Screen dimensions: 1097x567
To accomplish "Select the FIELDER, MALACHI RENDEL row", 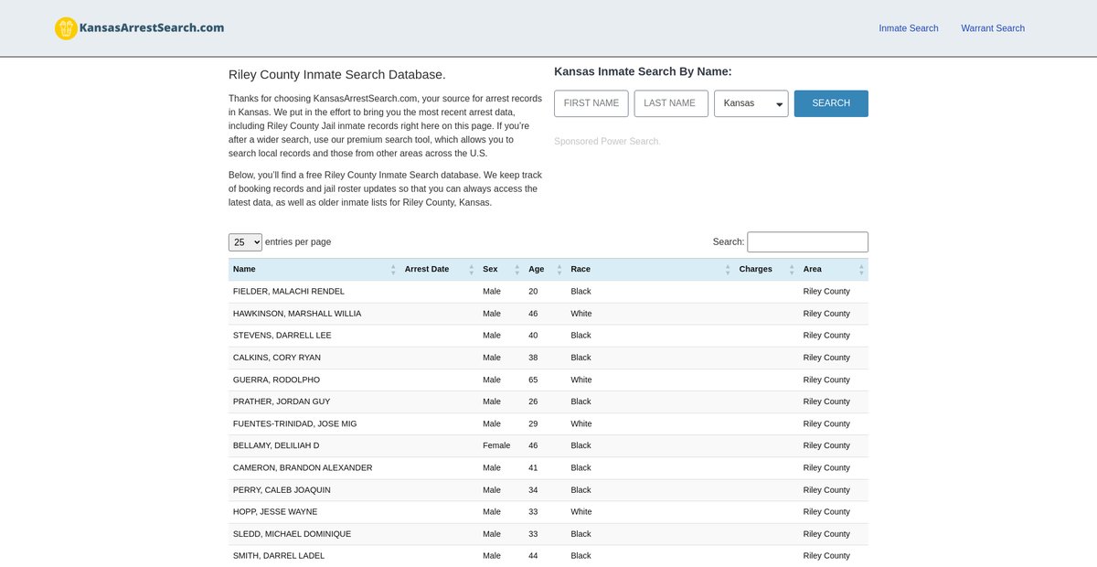I will pyautogui.click(x=289, y=292).
